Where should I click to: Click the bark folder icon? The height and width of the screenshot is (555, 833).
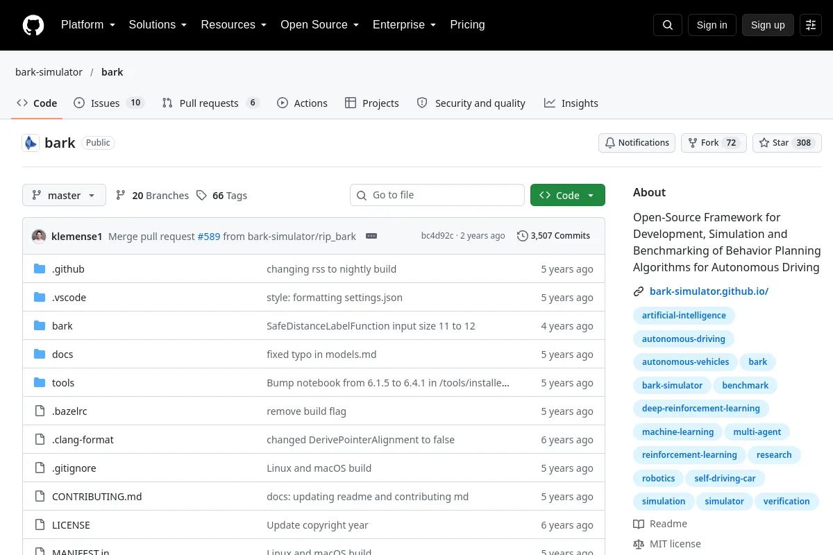(40, 326)
